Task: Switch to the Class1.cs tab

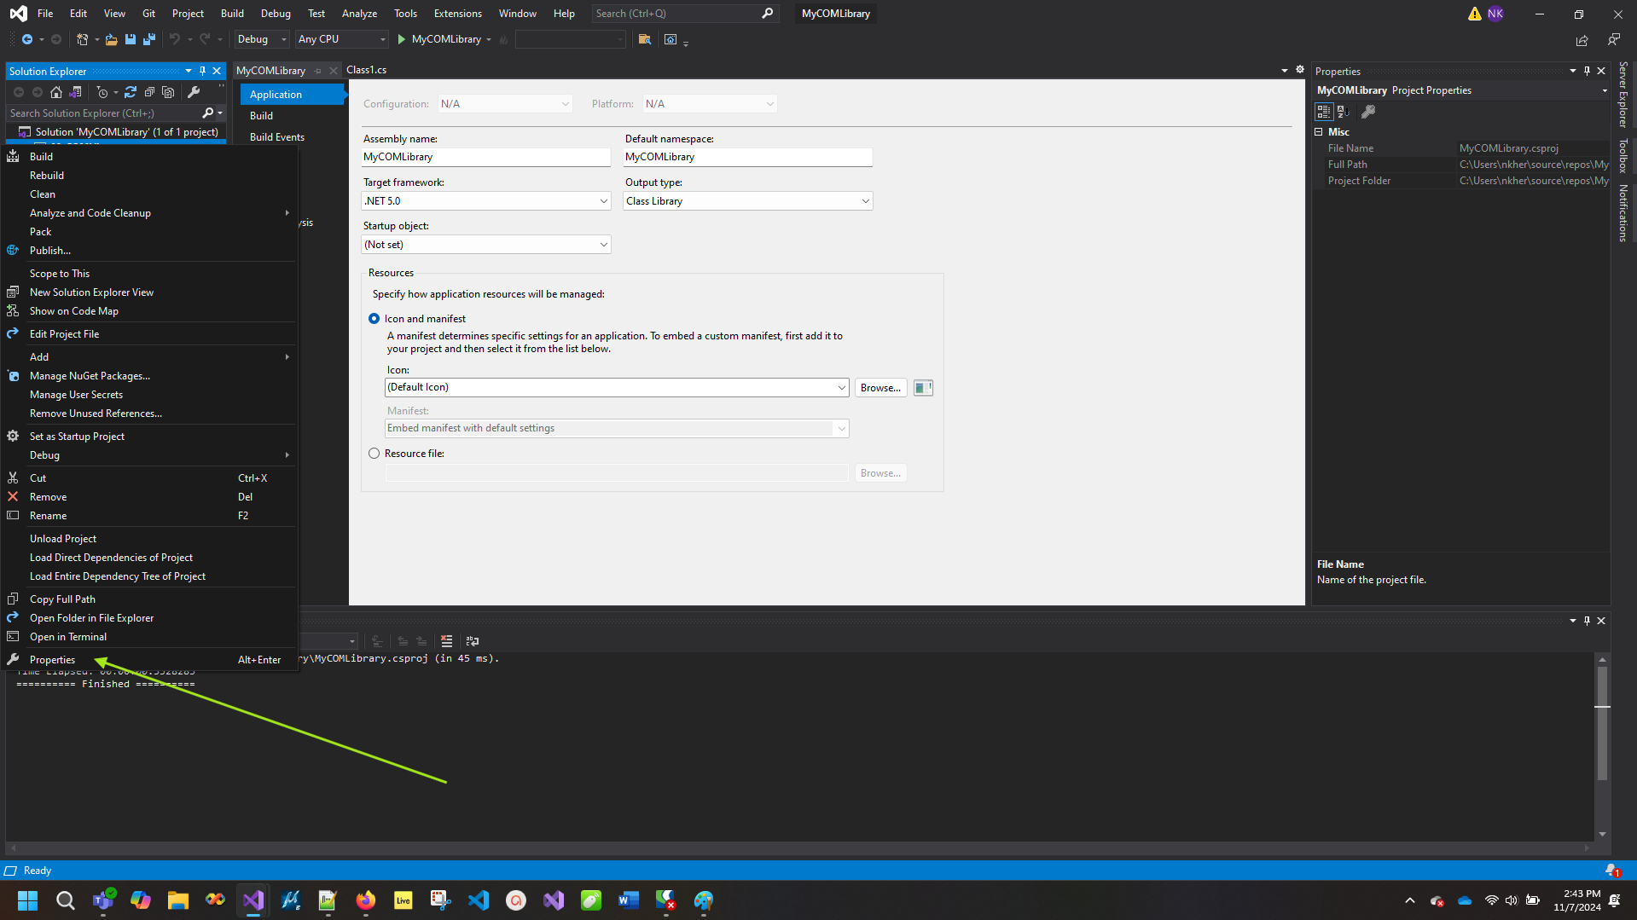Action: coord(366,70)
